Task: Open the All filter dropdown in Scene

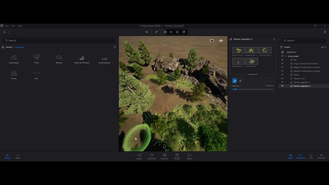Action: point(323,47)
